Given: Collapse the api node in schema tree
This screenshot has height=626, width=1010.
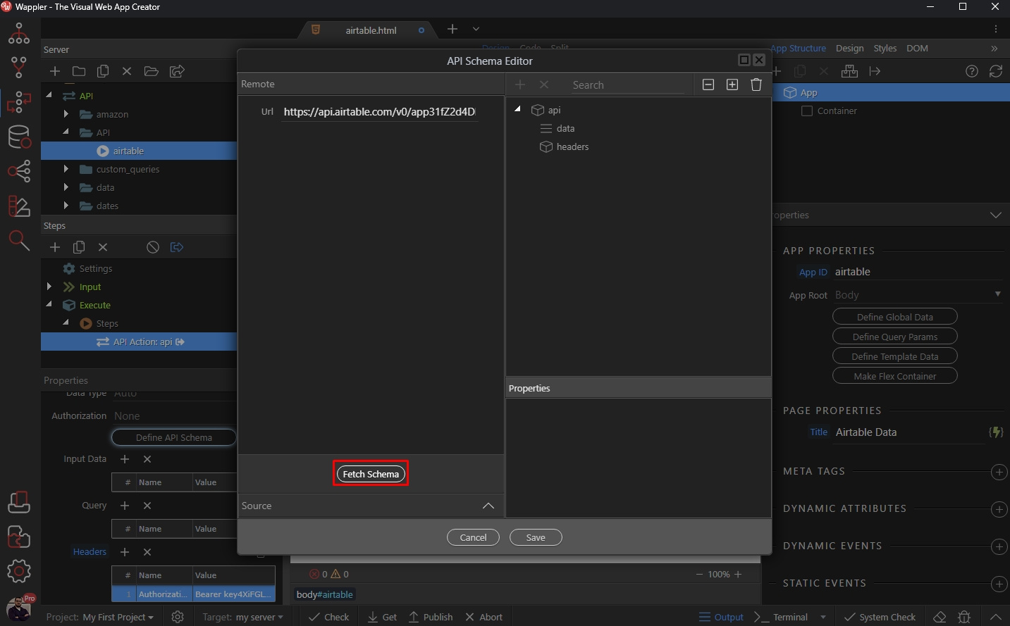Looking at the screenshot, I should tap(517, 109).
